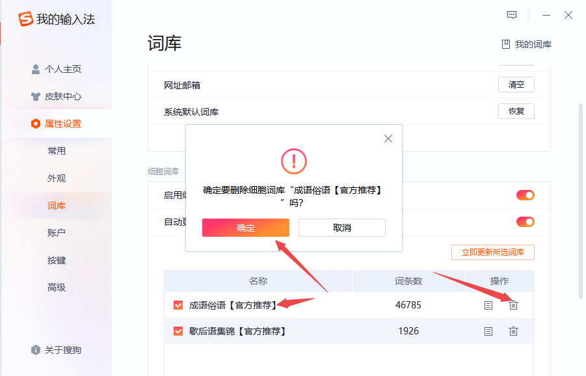This screenshot has height=376, width=586.
Task: Click the Sogou logo icon
Action: click(25, 20)
